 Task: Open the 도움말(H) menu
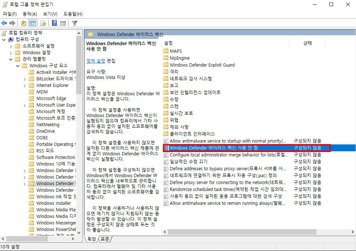[73, 14]
